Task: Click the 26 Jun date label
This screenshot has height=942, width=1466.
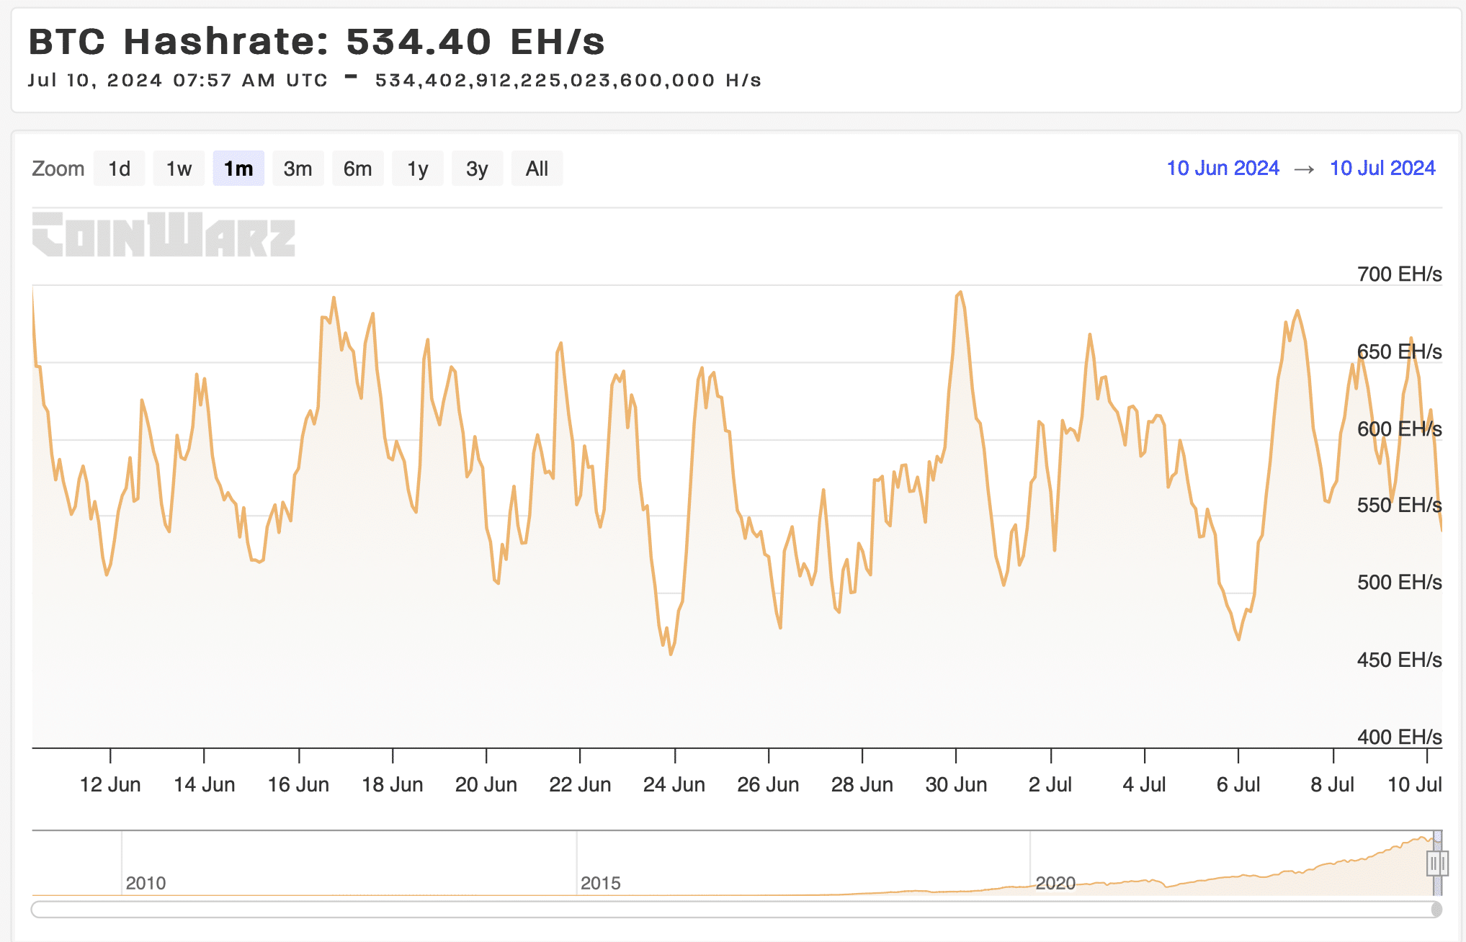Action: pyautogui.click(x=768, y=784)
